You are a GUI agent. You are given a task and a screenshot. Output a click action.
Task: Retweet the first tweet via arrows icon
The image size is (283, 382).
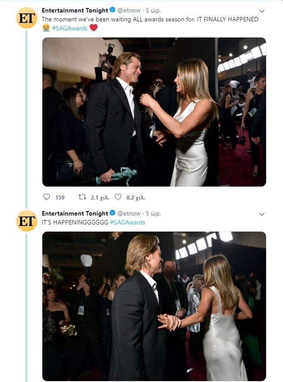pyautogui.click(x=82, y=197)
